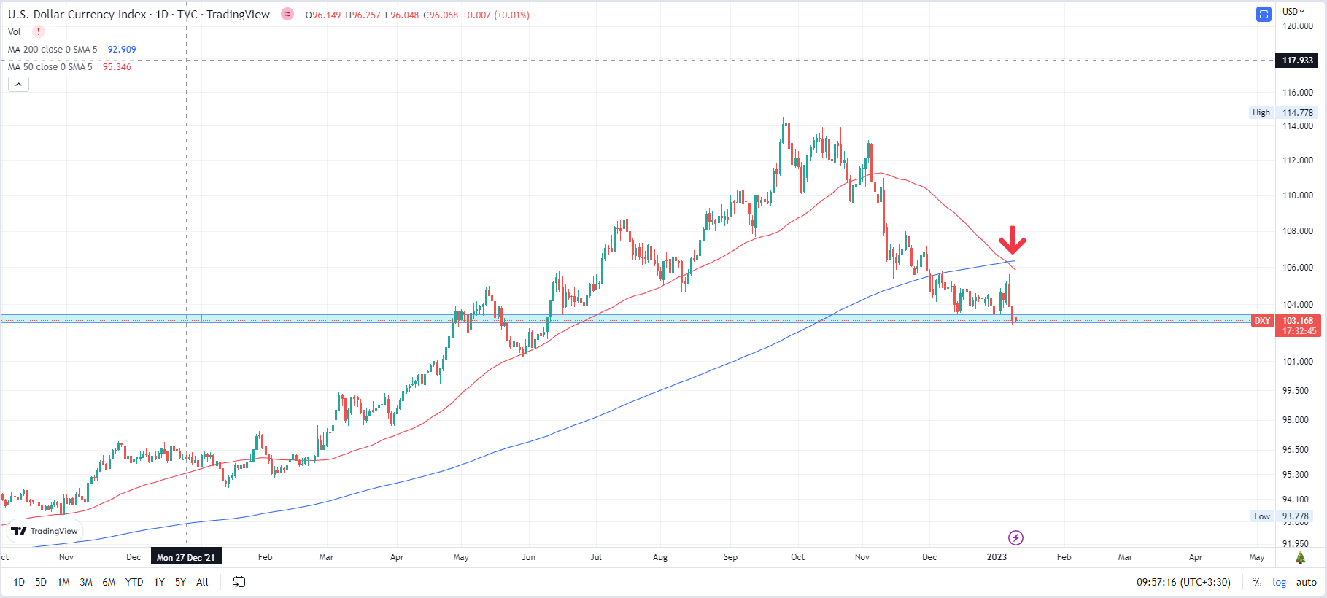Click the volume warning exclamation icon
Viewport: 1327px width, 598px height.
[x=39, y=31]
